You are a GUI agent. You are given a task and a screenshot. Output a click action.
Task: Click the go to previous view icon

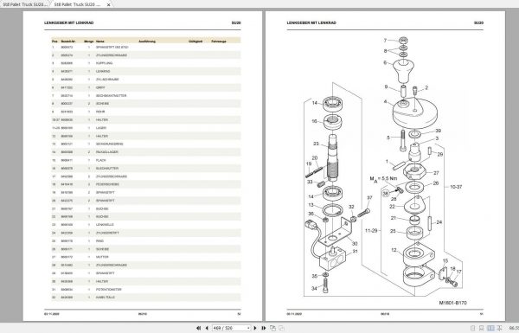272,328
